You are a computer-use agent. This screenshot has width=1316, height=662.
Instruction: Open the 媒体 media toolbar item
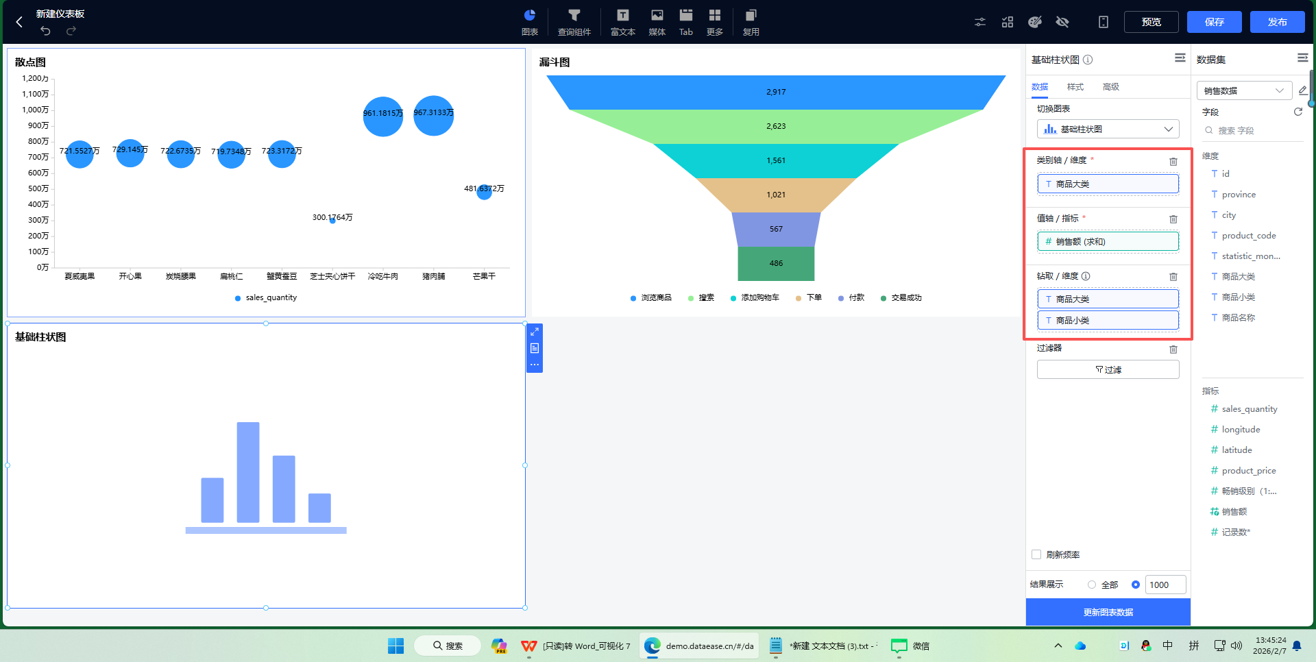pos(657,22)
